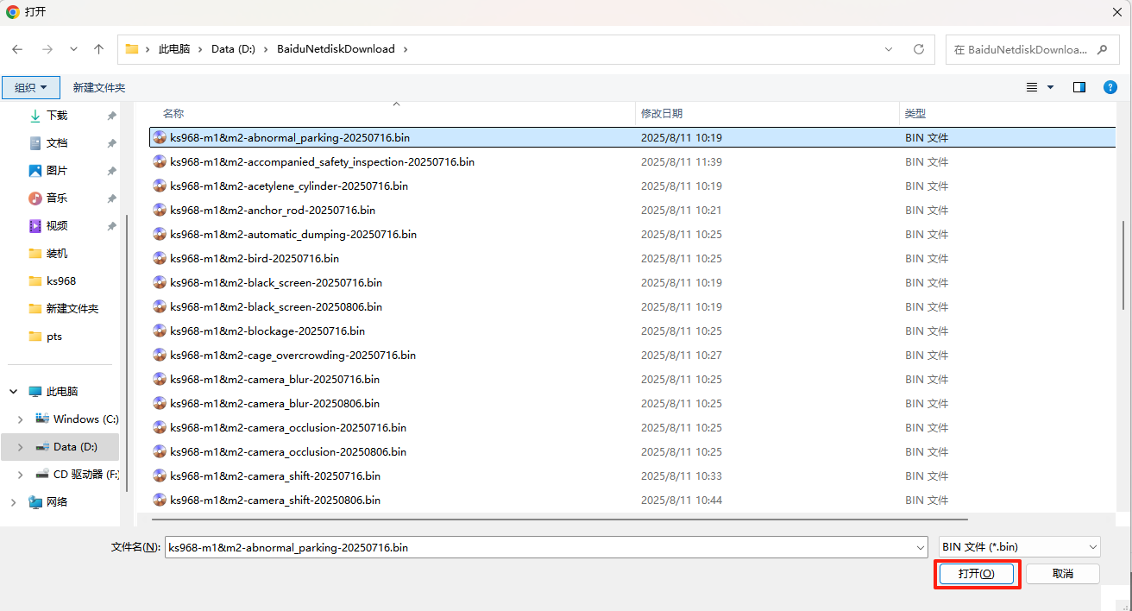Viewport: 1132px width, 611px height.
Task: Expand the CD 驱动器 (F:) node
Action: (21, 474)
